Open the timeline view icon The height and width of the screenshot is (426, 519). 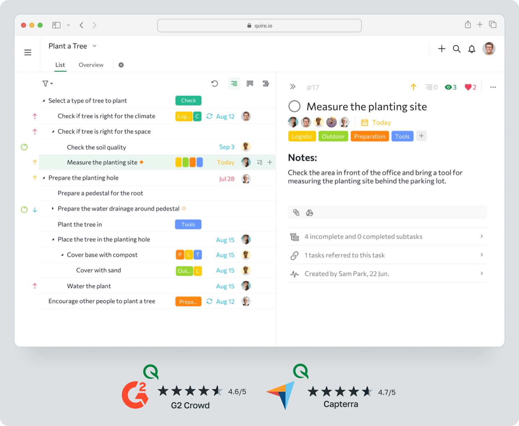click(x=266, y=83)
